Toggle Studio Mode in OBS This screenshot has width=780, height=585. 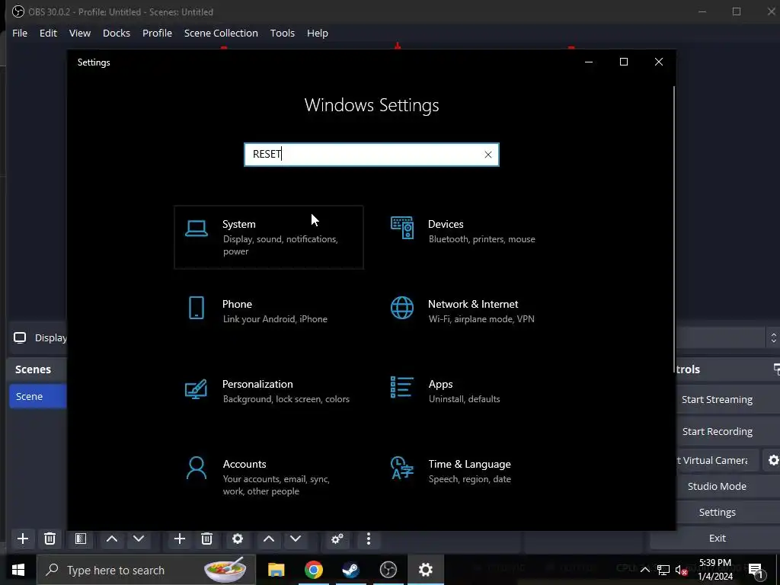[717, 486]
